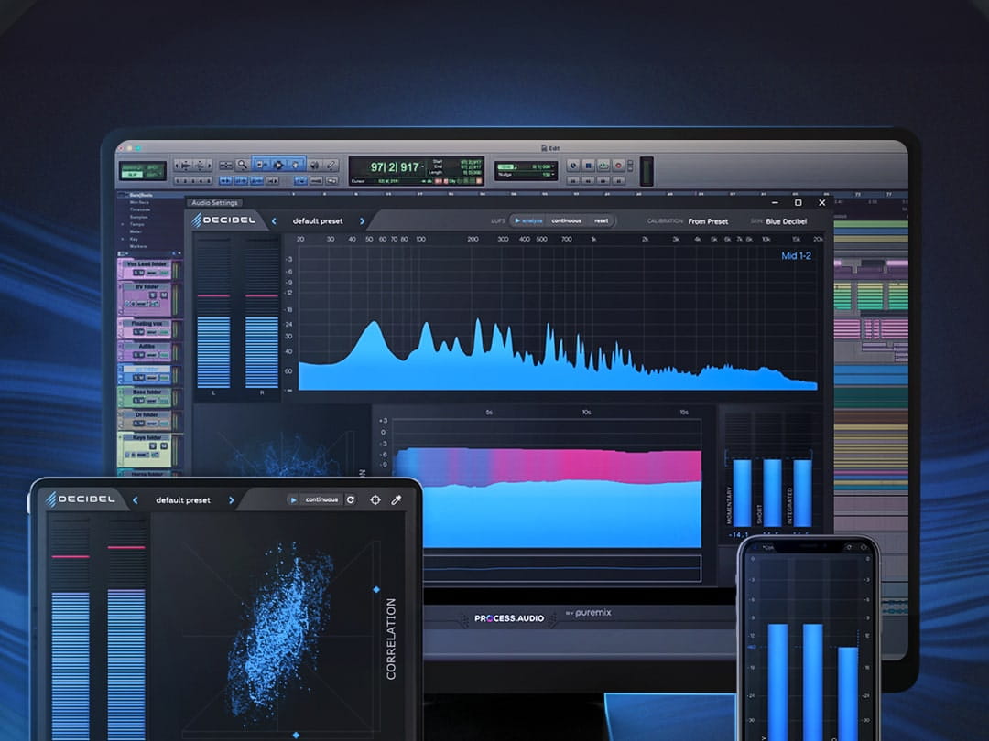989x741 pixels.
Task: Click the LUFS analyze button
Action: pyautogui.click(x=528, y=220)
